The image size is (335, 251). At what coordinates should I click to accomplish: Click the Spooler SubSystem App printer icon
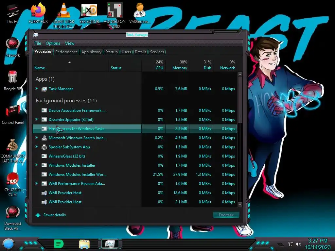(x=44, y=147)
